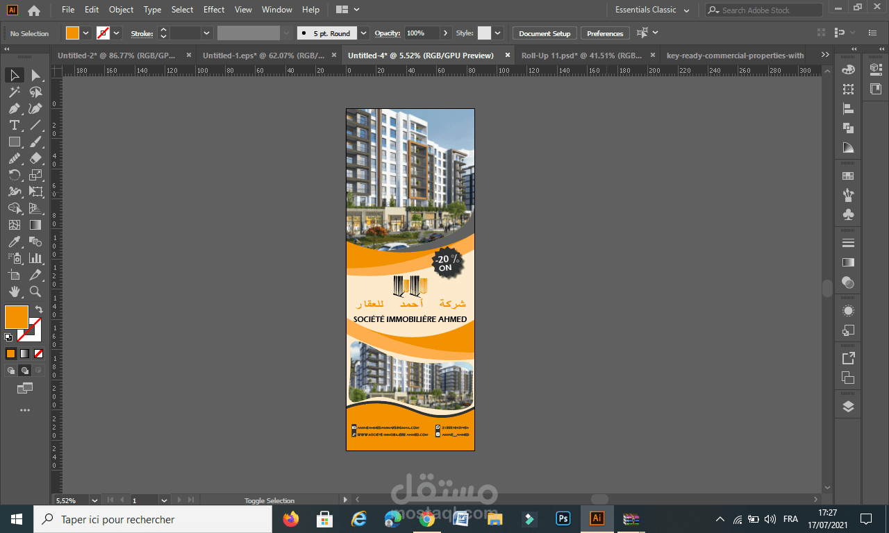Select the Selection tool (black arrow)
The image size is (889, 533).
(x=14, y=75)
